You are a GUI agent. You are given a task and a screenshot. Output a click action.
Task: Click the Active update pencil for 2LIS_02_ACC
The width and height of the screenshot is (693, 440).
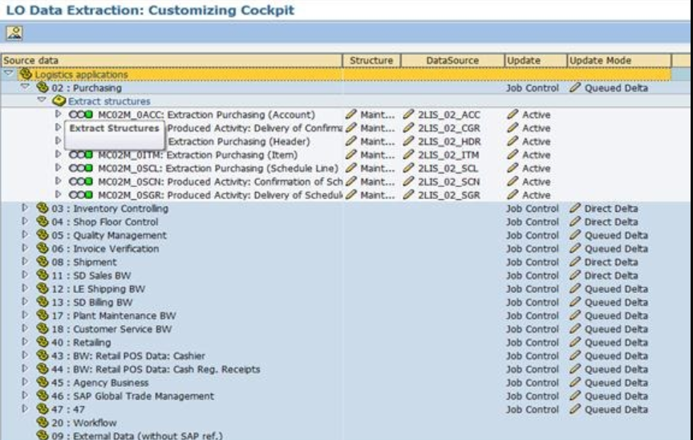[513, 114]
